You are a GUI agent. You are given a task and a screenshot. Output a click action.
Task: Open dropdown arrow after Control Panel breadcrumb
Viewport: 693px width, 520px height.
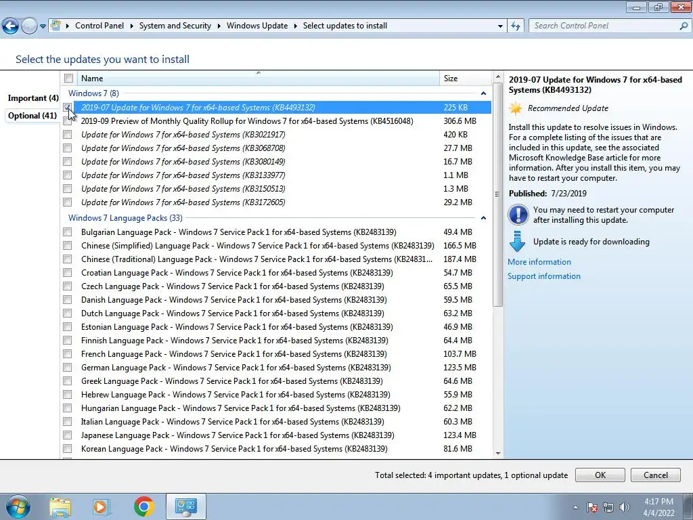point(132,26)
